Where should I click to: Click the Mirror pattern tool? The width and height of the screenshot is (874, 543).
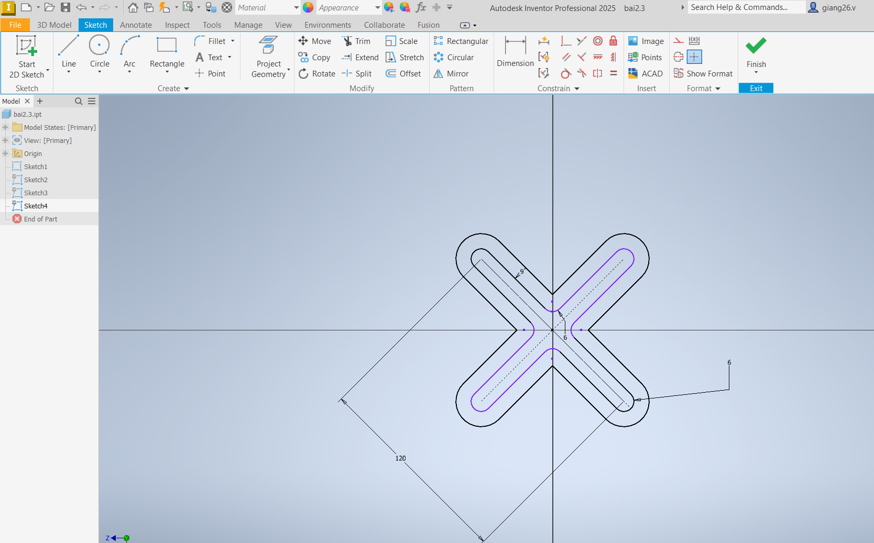tap(451, 74)
